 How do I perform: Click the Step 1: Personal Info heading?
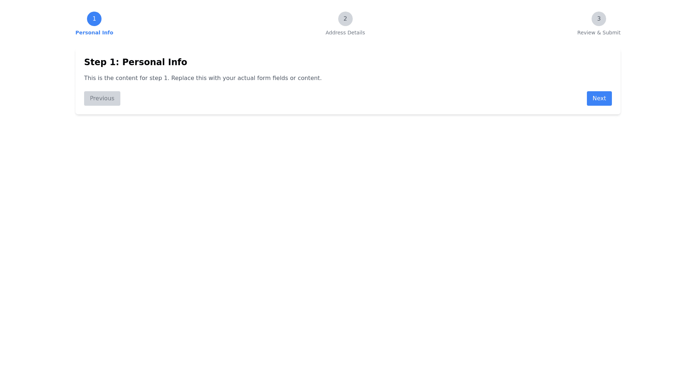(136, 62)
